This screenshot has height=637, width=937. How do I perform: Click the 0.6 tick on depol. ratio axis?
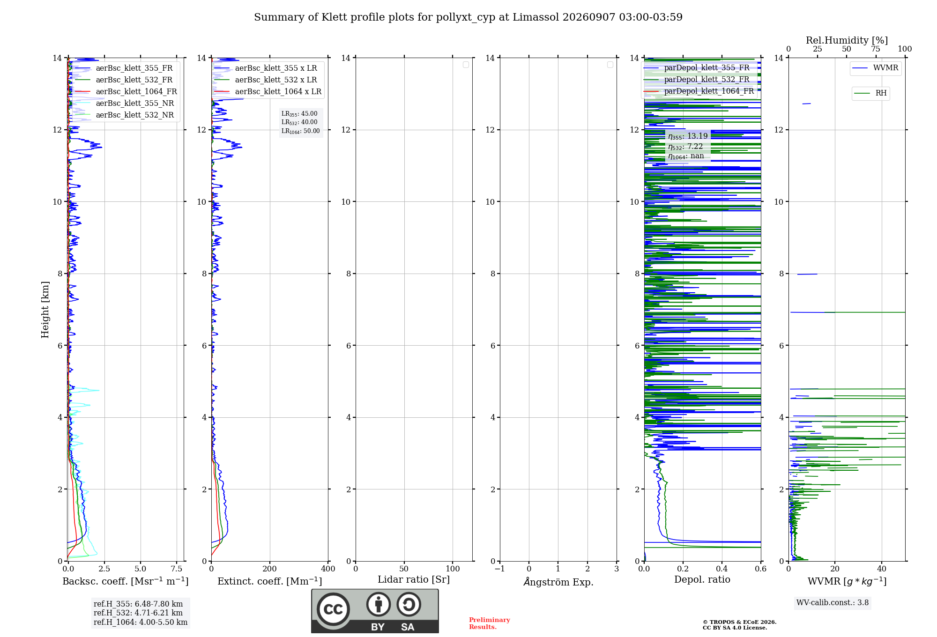(760, 569)
